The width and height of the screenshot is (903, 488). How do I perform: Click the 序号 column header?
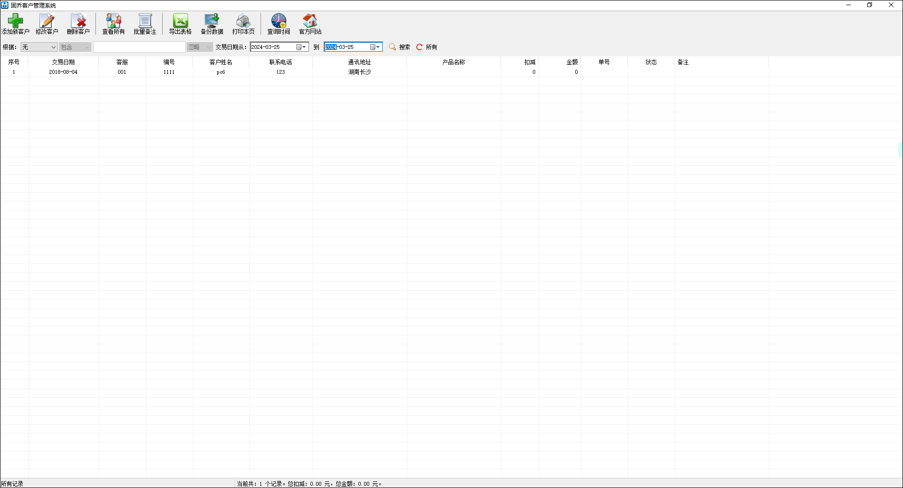(x=14, y=62)
